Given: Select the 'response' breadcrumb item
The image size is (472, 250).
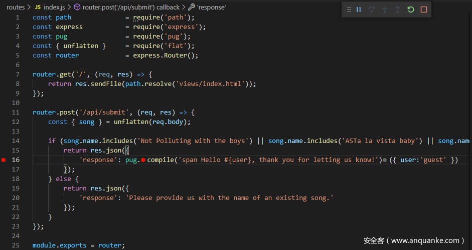Looking at the screenshot, I should (211, 7).
